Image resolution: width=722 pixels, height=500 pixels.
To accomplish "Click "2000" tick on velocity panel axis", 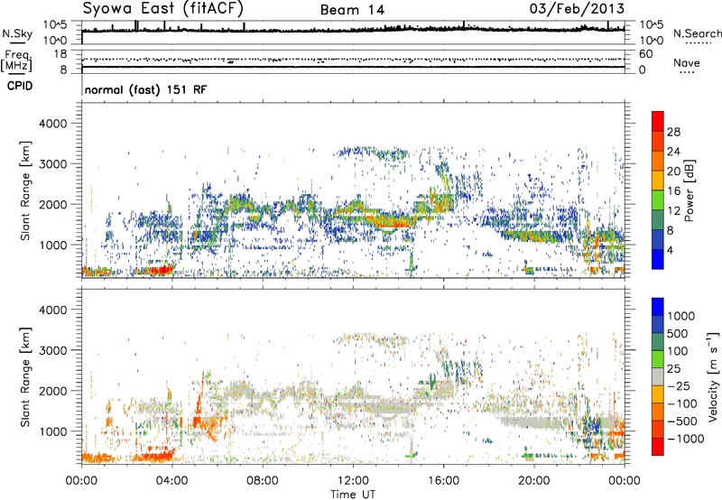I will coord(53,391).
